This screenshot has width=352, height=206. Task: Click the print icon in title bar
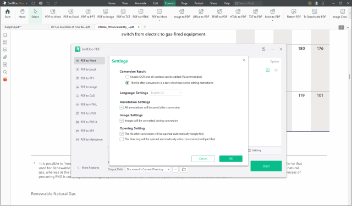[x=41, y=3]
